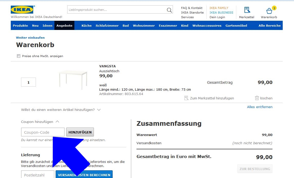Go to Wohnaccessoires category
The image size is (294, 178).
tap(207, 26)
